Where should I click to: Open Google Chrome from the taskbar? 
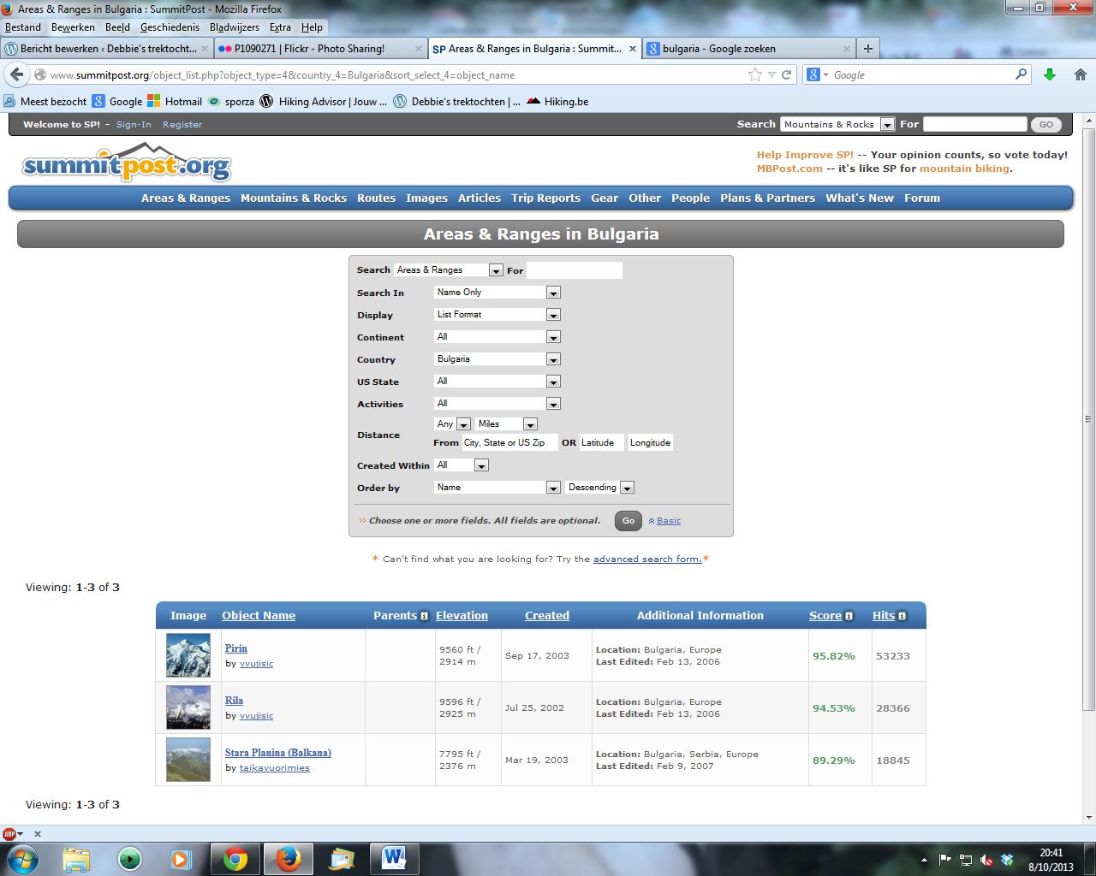click(x=235, y=858)
